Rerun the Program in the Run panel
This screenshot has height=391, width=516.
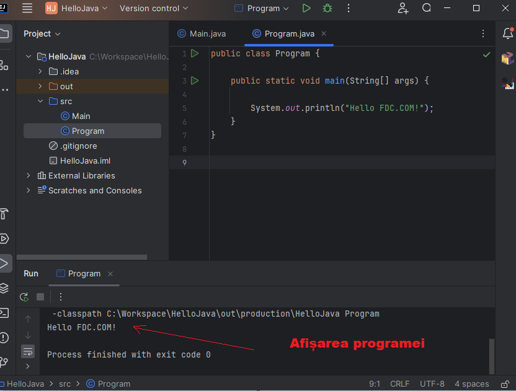pos(24,297)
